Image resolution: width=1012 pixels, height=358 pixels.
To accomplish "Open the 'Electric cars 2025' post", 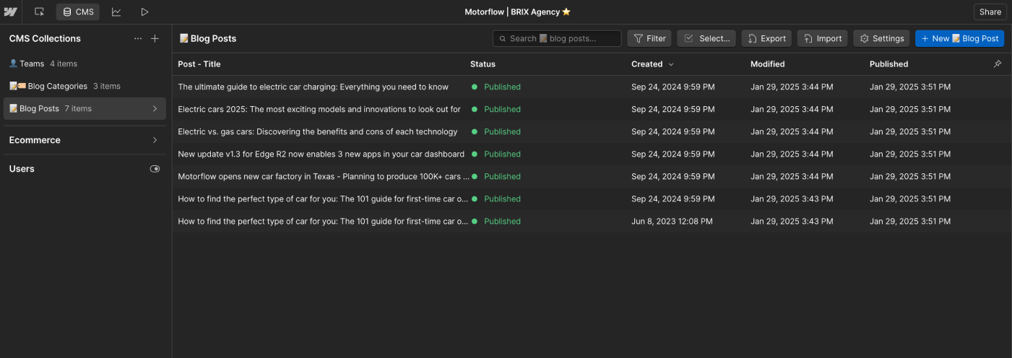I will pyautogui.click(x=319, y=109).
